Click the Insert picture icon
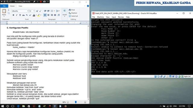The image size is (193, 108). (x=65, y=11)
